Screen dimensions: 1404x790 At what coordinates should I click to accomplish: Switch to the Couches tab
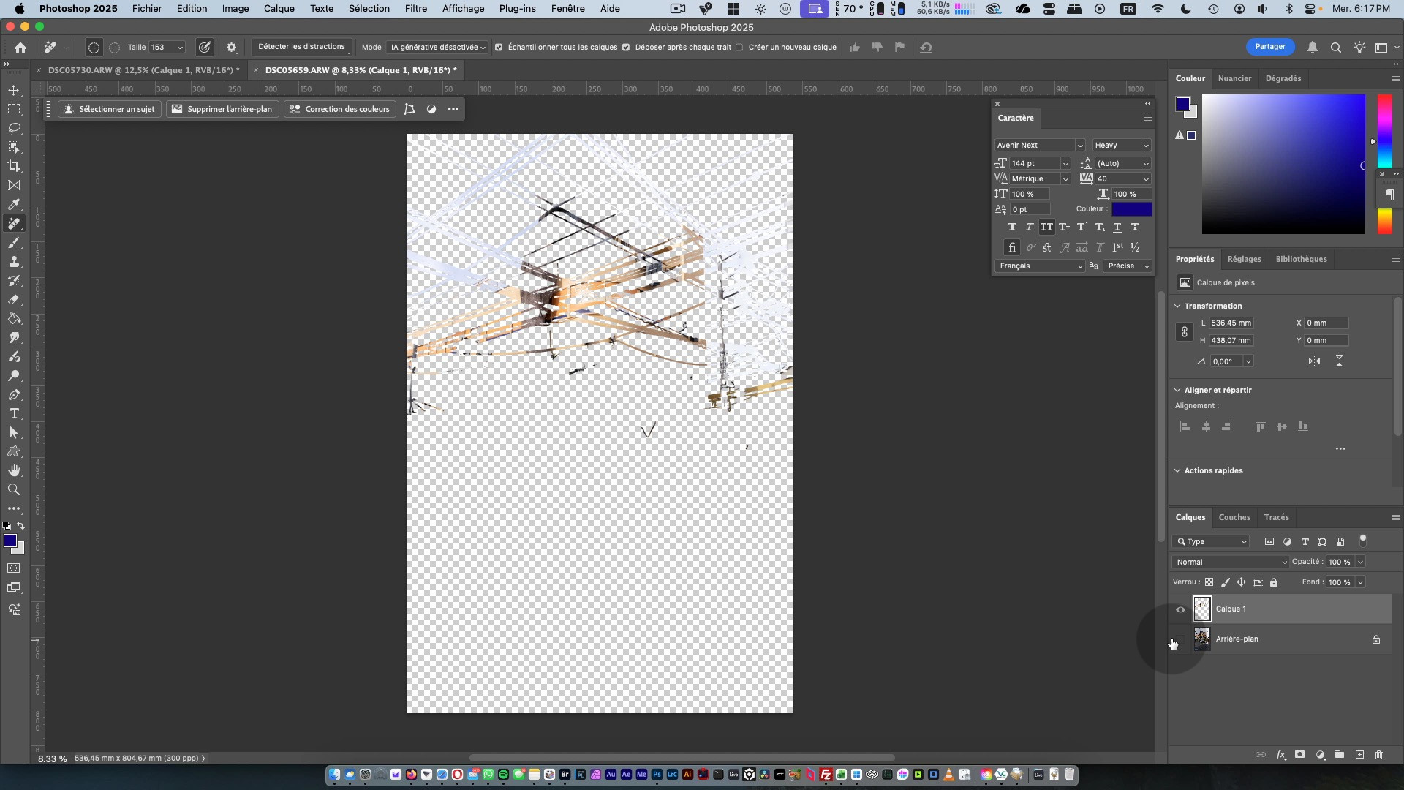tap(1234, 517)
